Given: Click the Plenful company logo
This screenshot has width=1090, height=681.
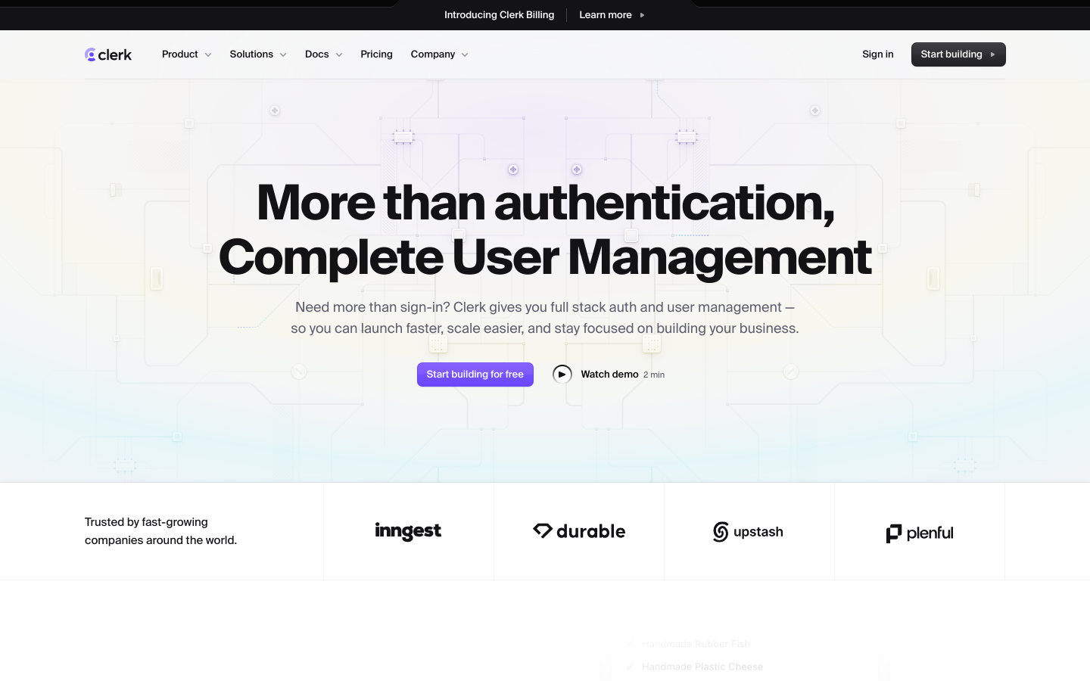Looking at the screenshot, I should tap(919, 533).
